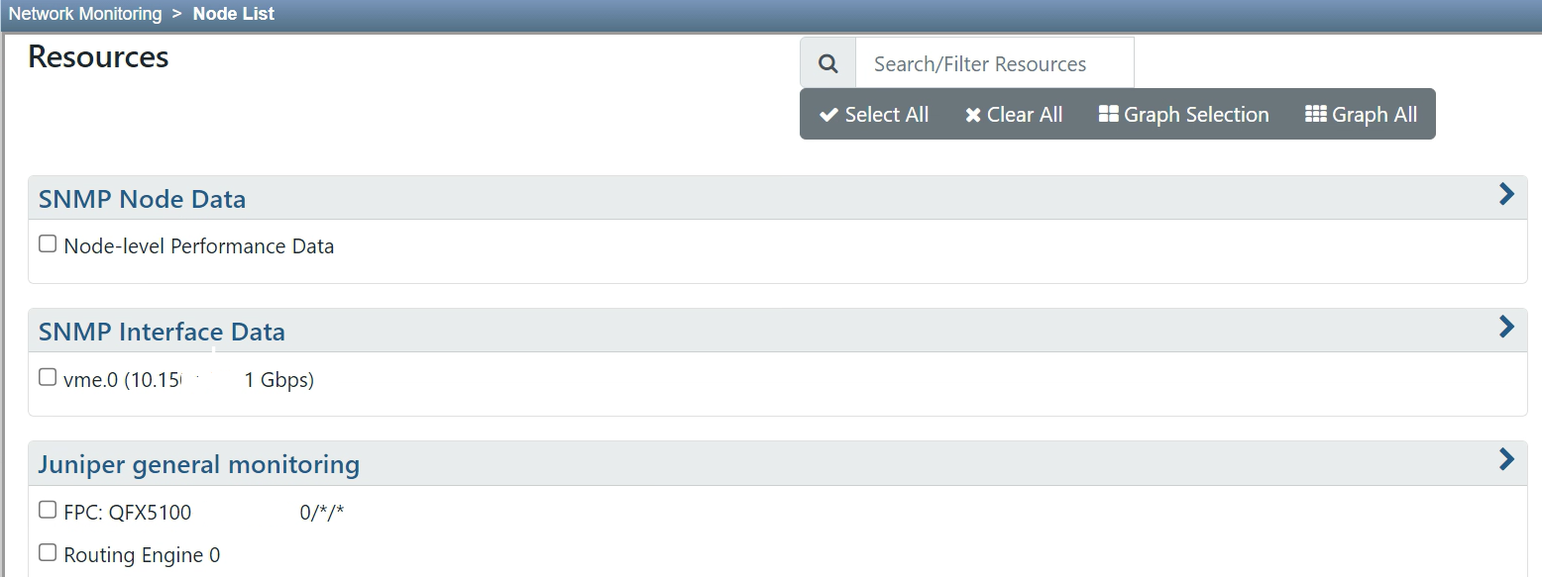Collapse the Juniper general monitoring chevron

[x=1506, y=459]
